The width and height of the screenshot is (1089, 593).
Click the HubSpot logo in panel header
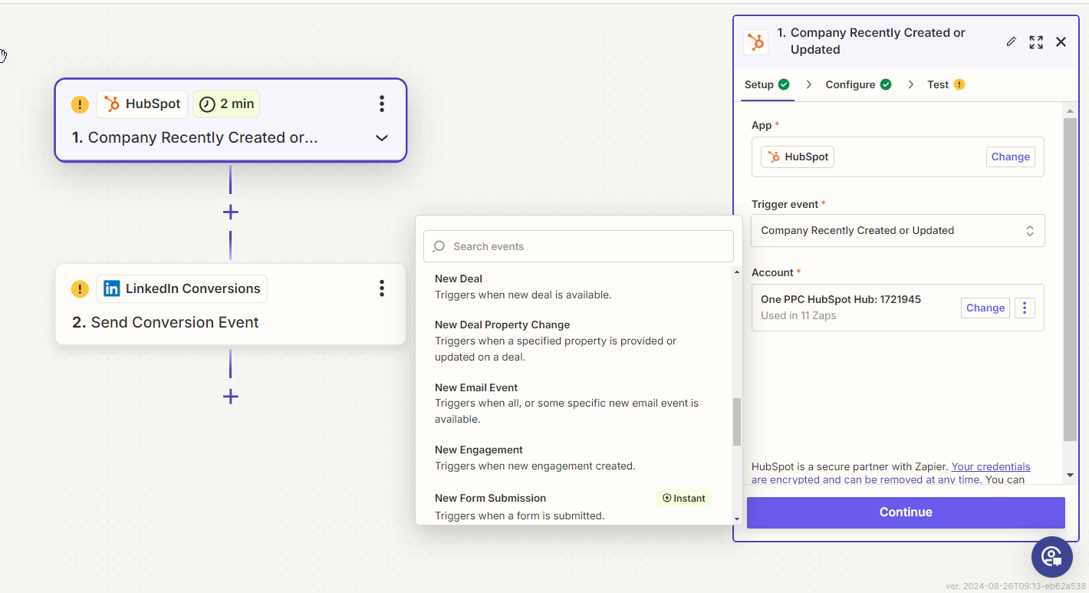pos(756,41)
